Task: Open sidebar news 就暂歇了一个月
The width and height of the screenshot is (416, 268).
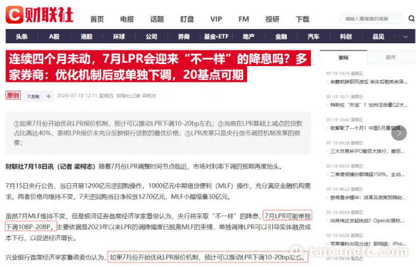Action: point(367,128)
